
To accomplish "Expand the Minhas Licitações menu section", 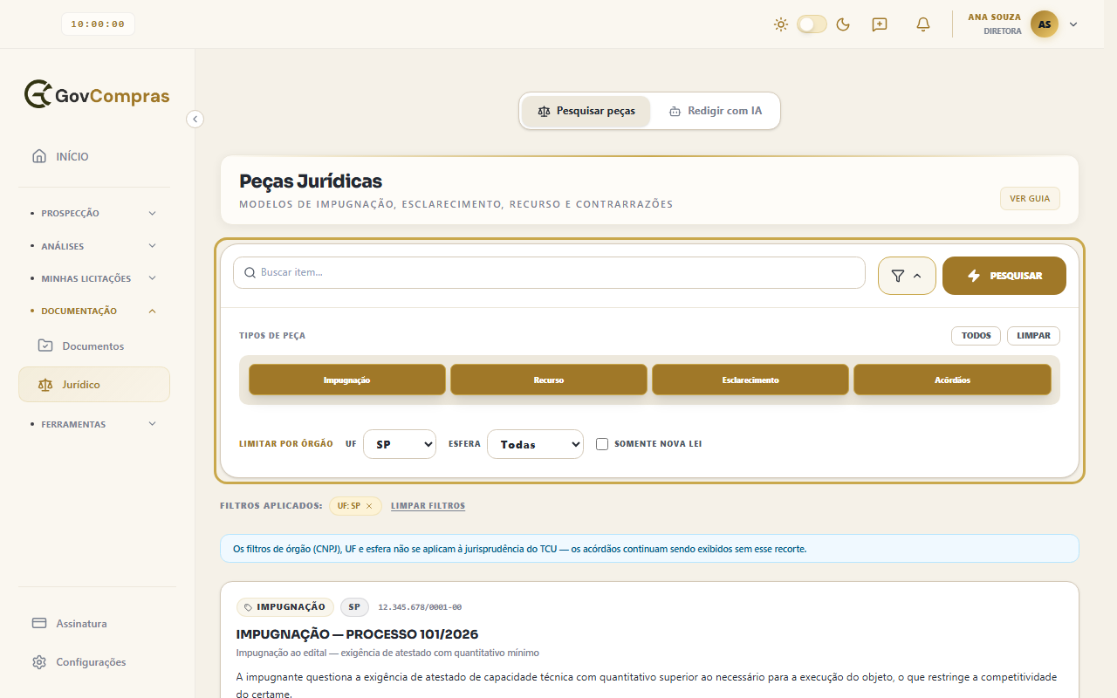I will 94,278.
